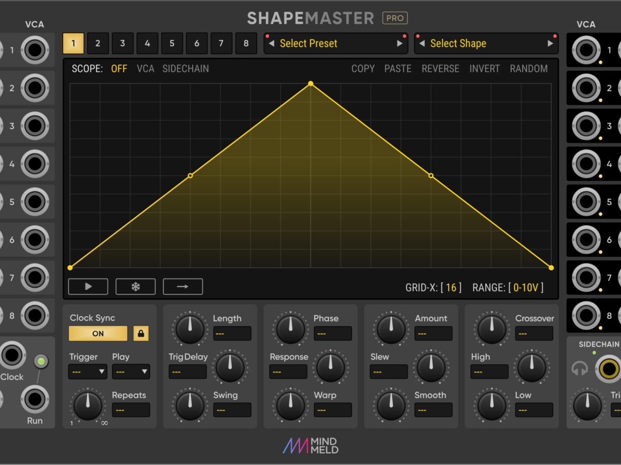The image size is (621, 465).
Task: Switch scope mode to SIDECHAIN
Action: pos(185,69)
